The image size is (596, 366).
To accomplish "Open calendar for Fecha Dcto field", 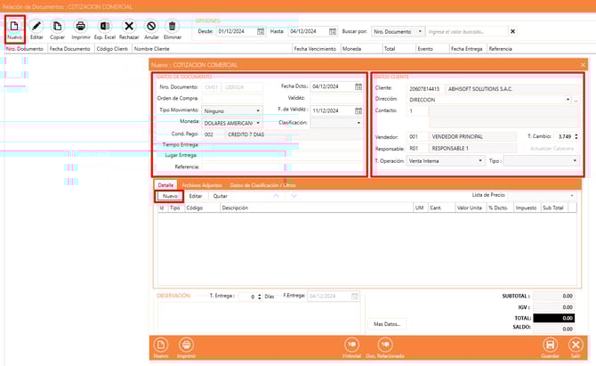I will [x=358, y=86].
